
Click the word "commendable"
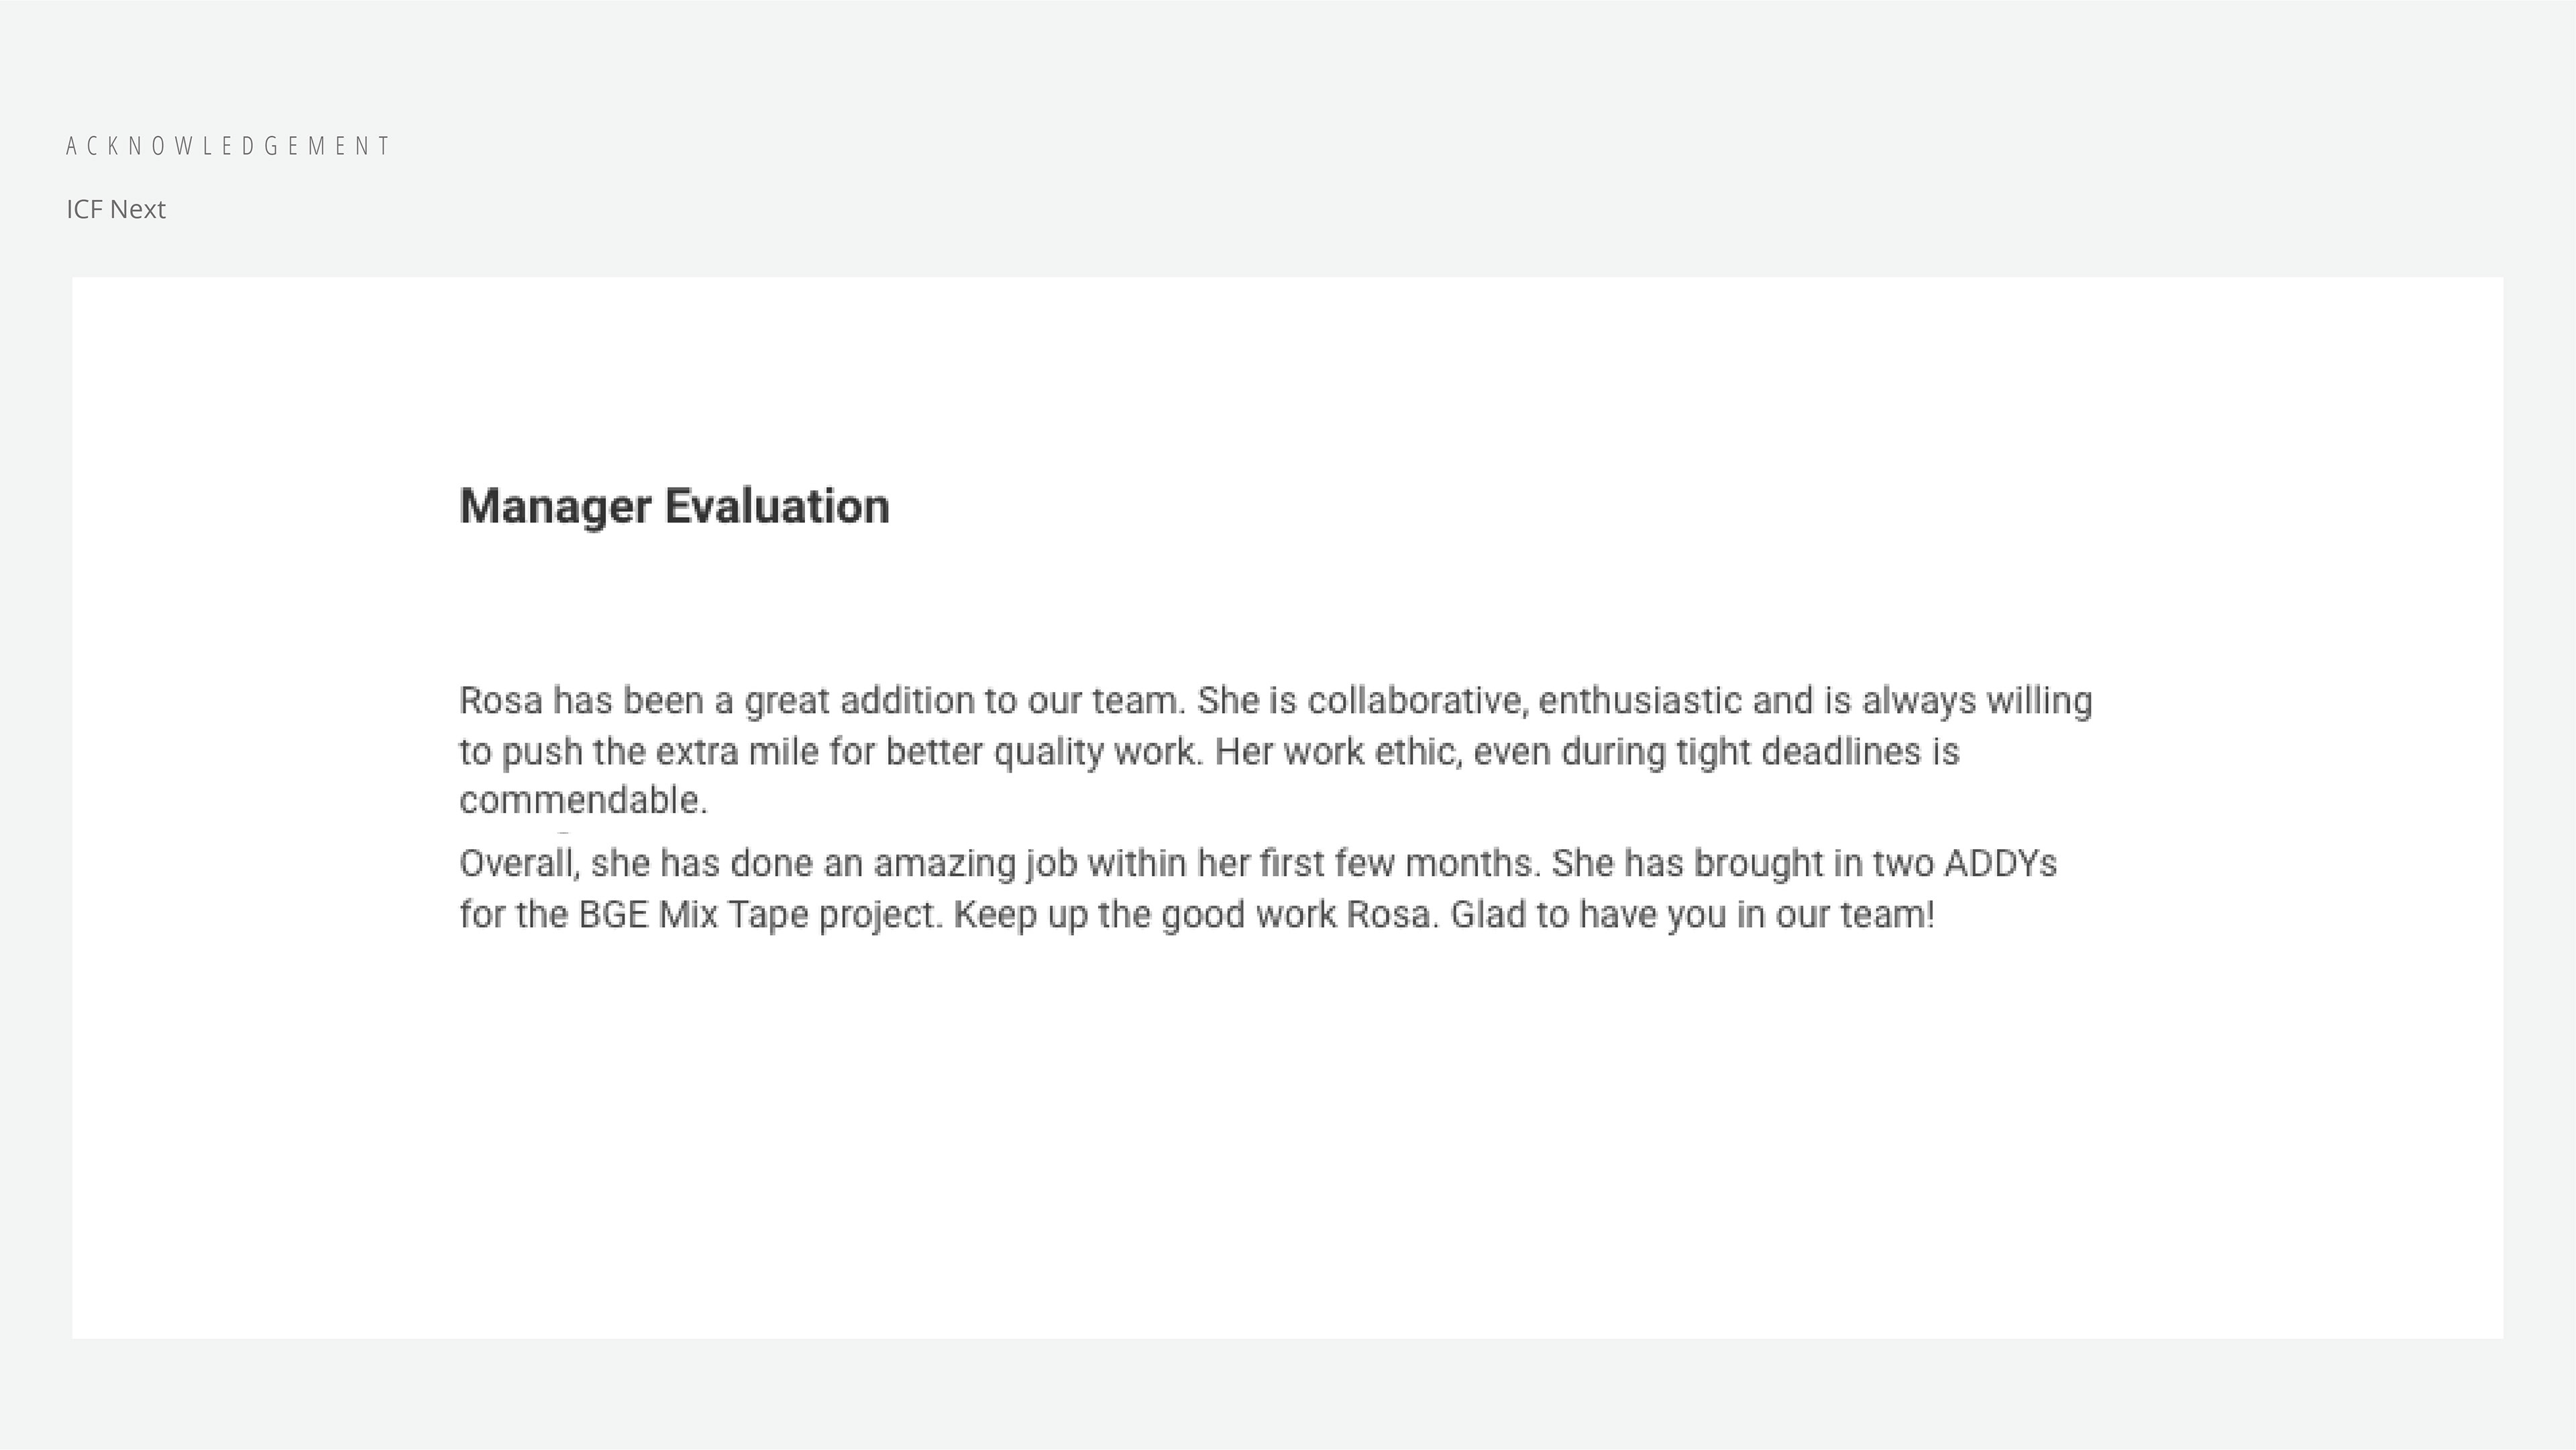pos(580,801)
